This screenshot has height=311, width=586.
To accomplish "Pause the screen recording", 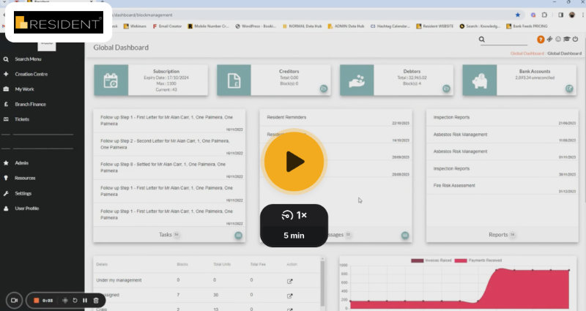I will click(85, 300).
